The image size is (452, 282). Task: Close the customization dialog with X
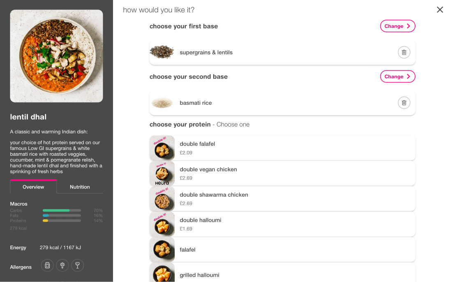point(440,10)
